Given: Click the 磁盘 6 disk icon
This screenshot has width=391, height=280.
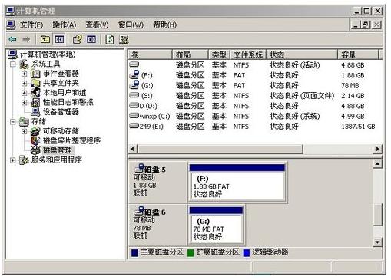Looking at the screenshot, I should pyautogui.click(x=139, y=211).
